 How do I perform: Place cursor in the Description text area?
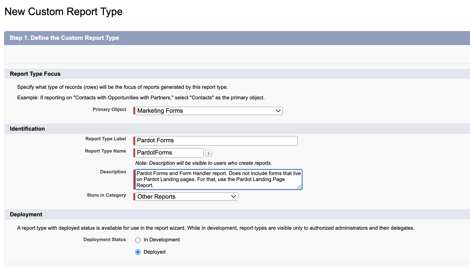218,179
